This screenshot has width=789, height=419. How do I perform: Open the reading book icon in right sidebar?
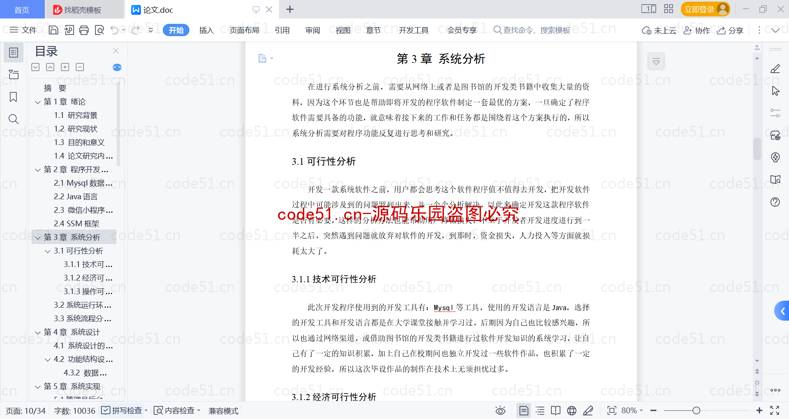pos(775,180)
